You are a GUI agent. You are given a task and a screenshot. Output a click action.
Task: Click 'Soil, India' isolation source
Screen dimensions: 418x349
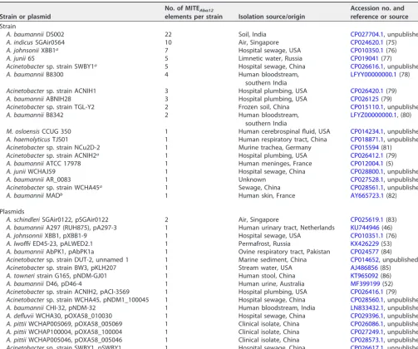tap(253, 34)
